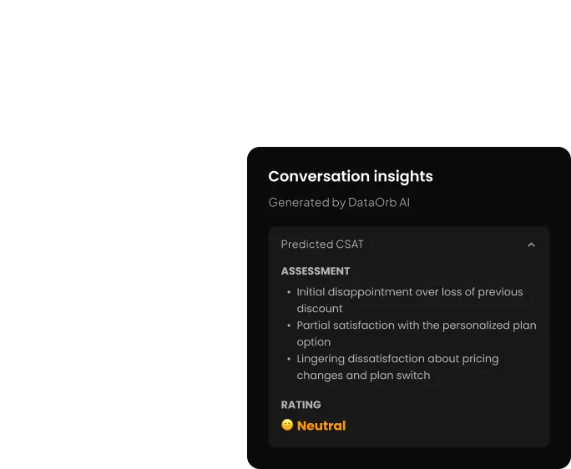
Task: Click the Conversation insights heading
Action: tap(351, 176)
